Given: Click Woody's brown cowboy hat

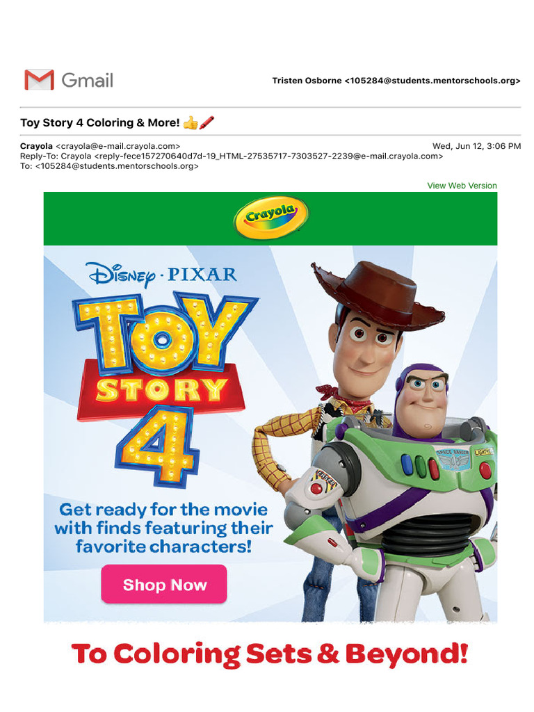Looking at the screenshot, I should pos(378,295).
